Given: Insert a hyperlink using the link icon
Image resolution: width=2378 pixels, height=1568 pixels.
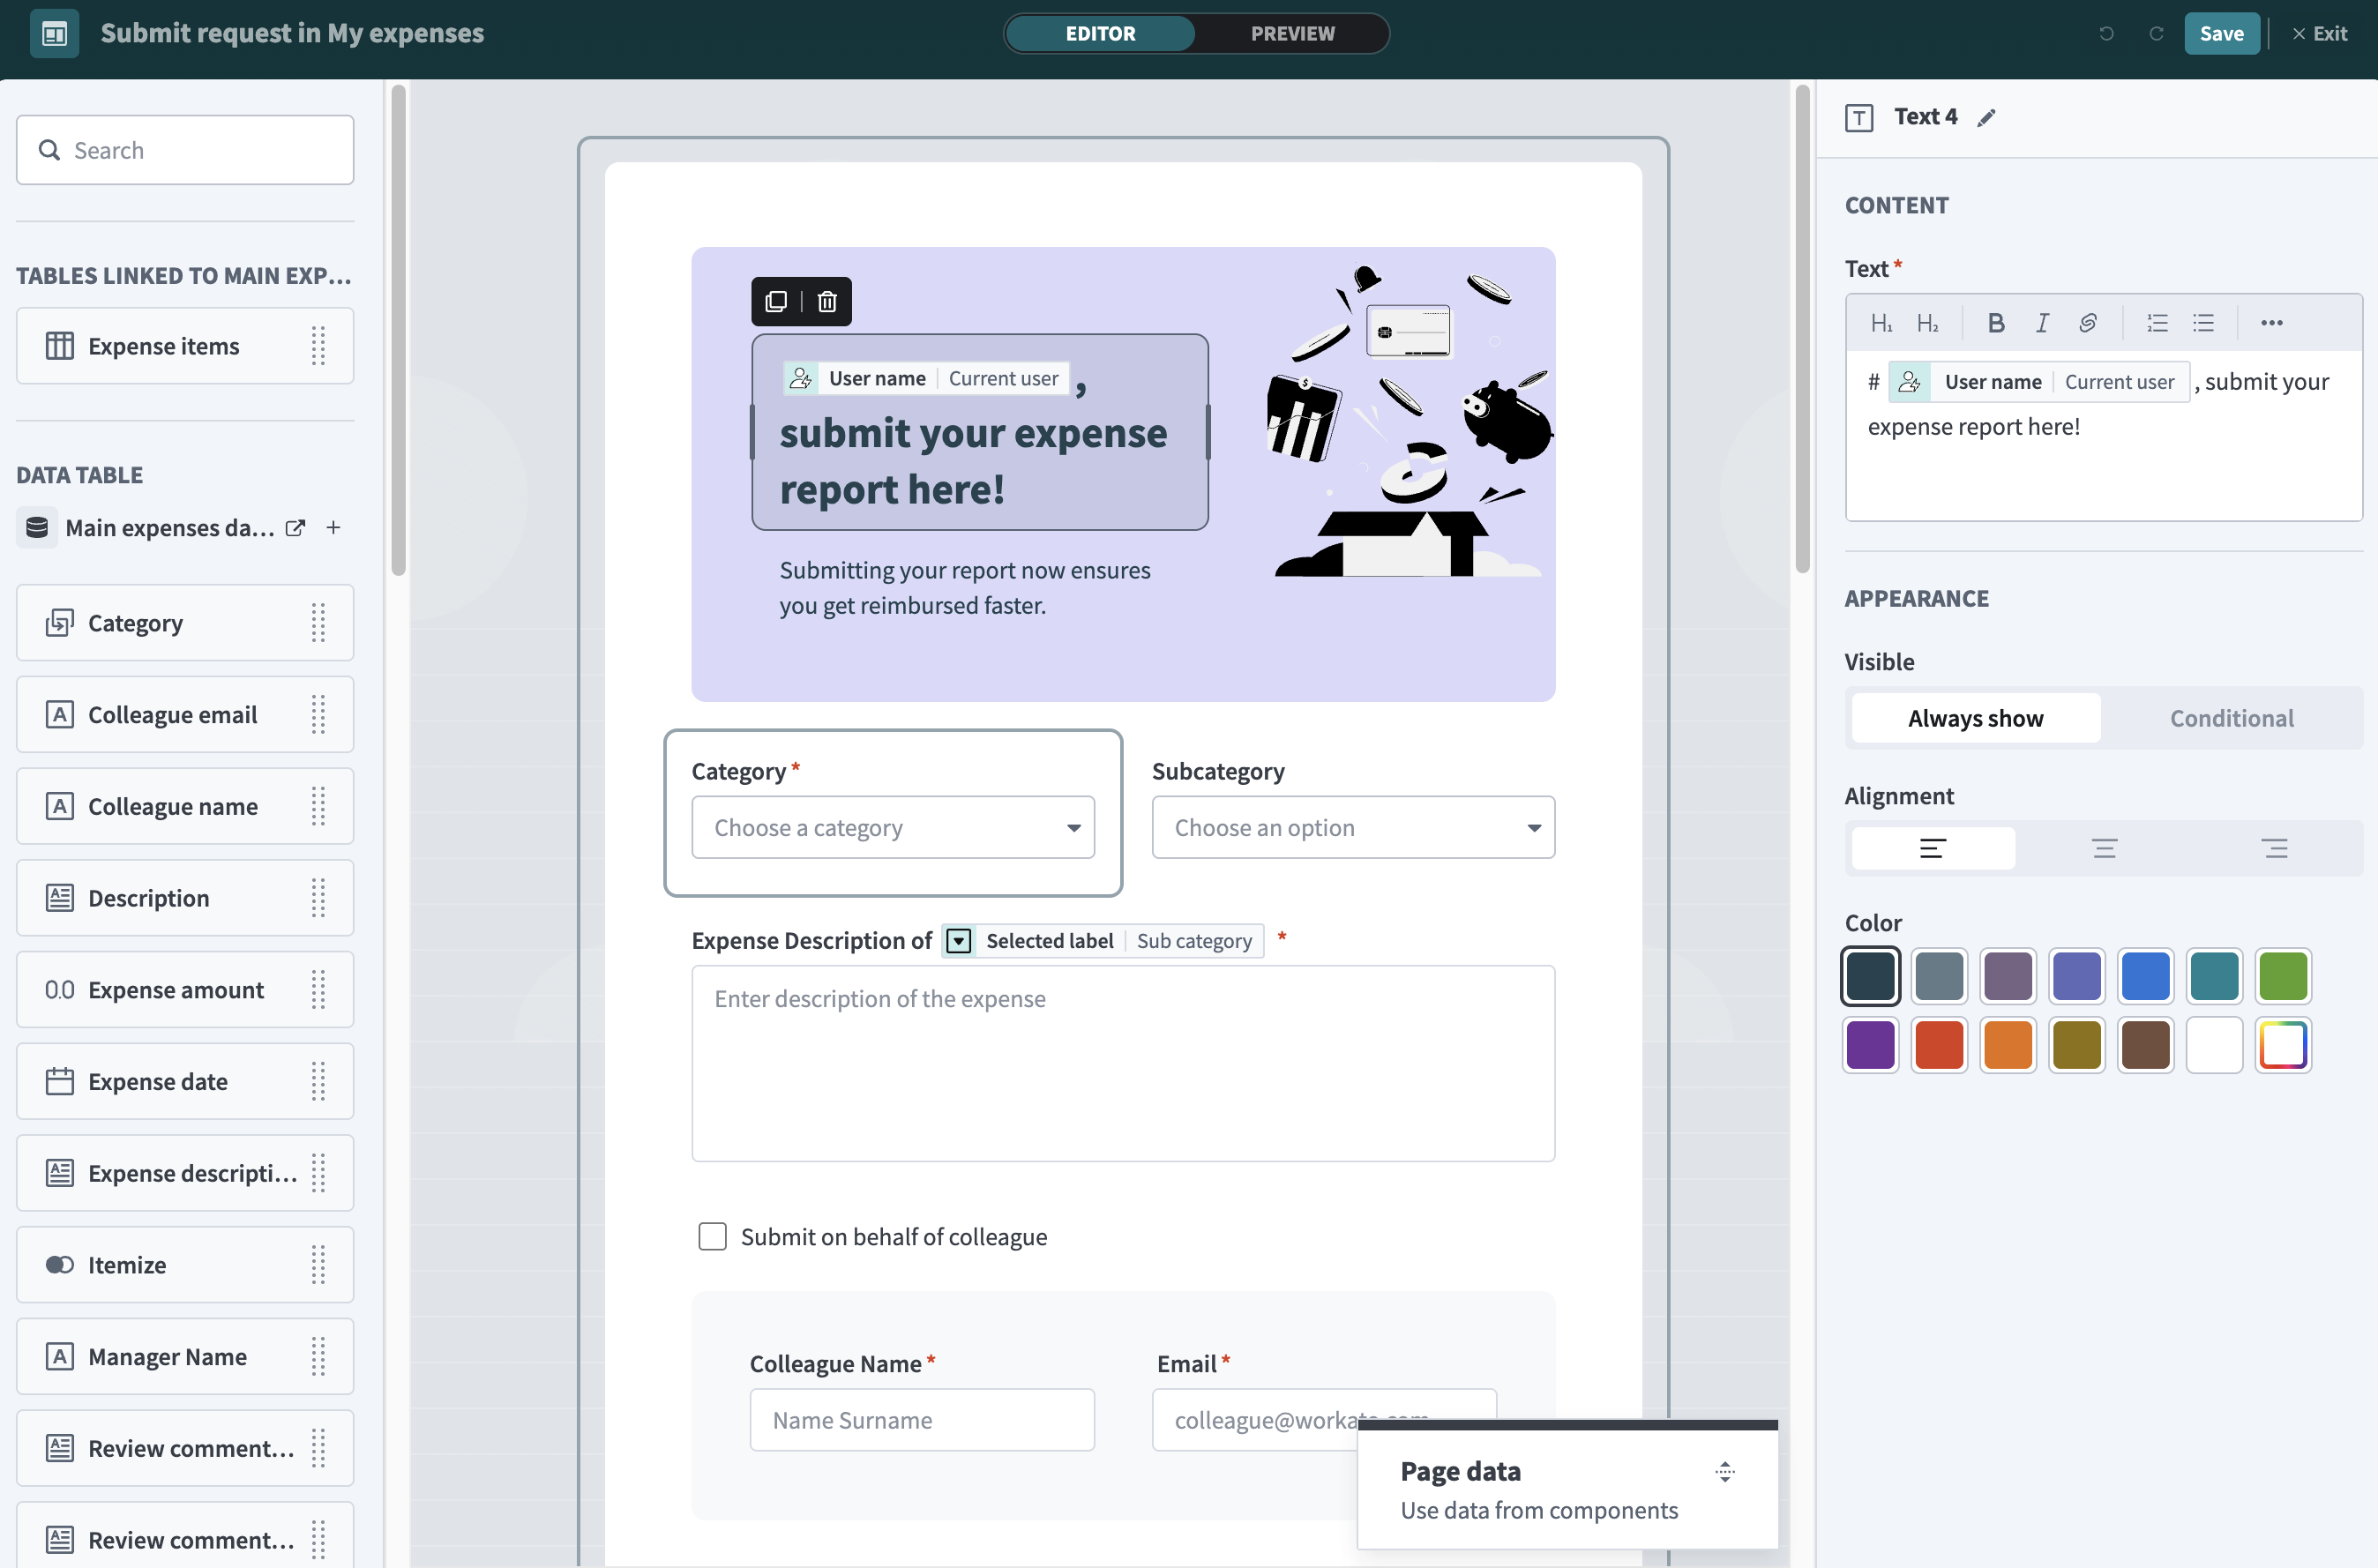Looking at the screenshot, I should pyautogui.click(x=2088, y=322).
